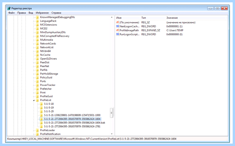Select the RunLogonScript... DWORD value icon
The height and width of the screenshot is (146, 235).
[x=117, y=35]
